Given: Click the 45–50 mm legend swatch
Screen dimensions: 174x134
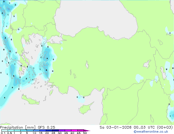Looking at the screenshot, I should [x=81, y=130].
